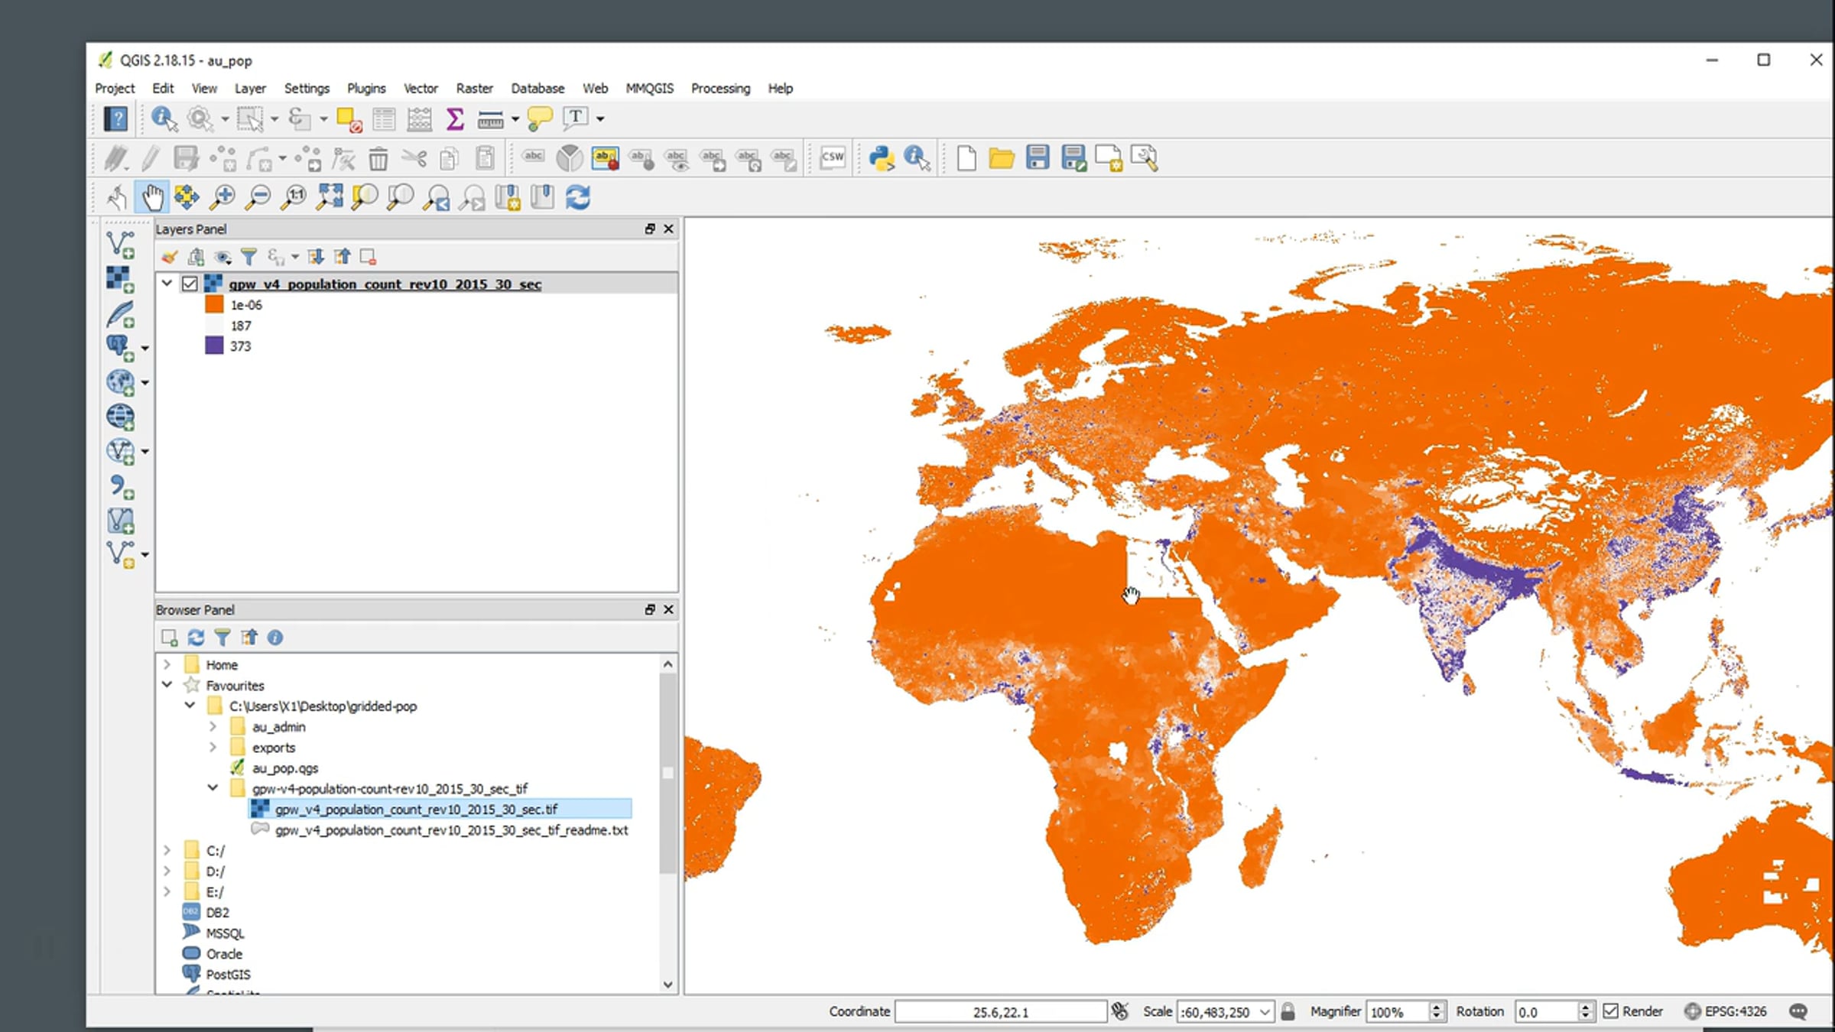Toggle visibility of the gpw population layer
This screenshot has height=1032, width=1835.
pyautogui.click(x=190, y=284)
